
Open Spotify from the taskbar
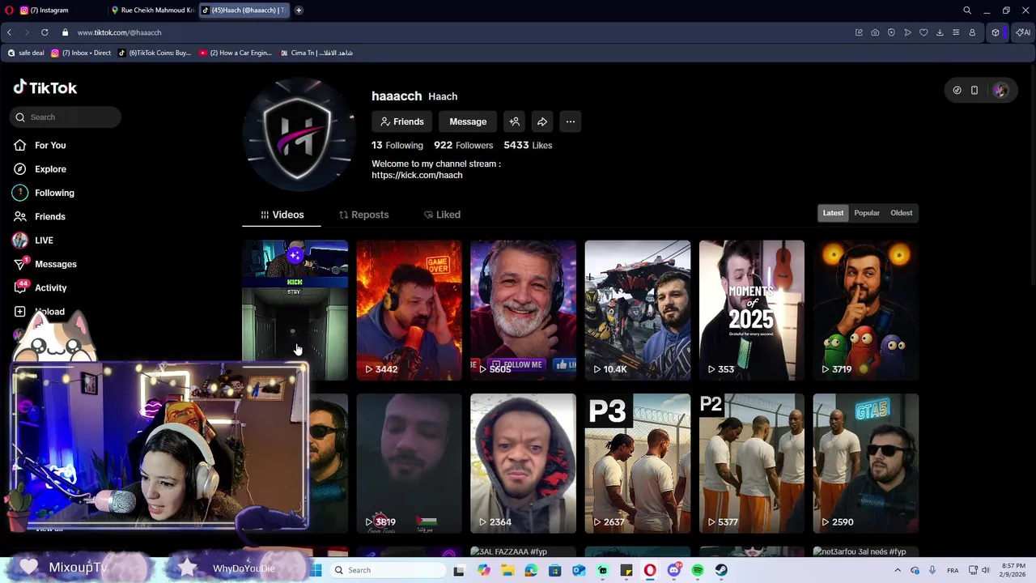tap(698, 570)
